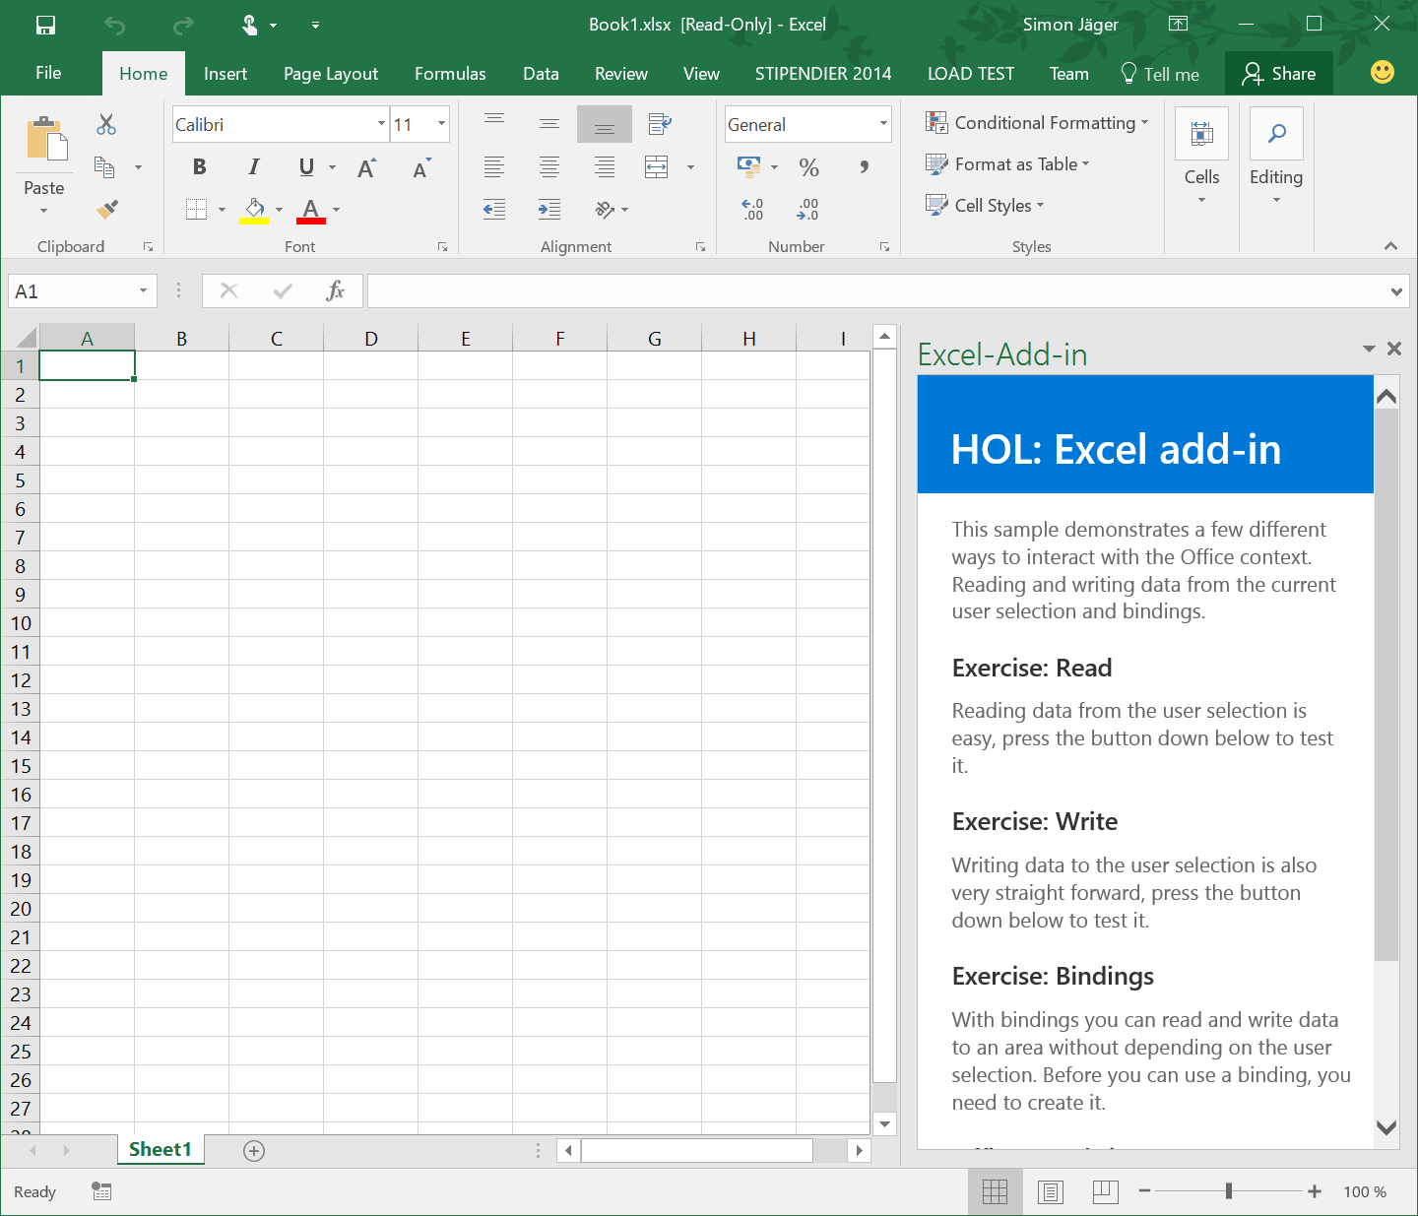The height and width of the screenshot is (1216, 1418).
Task: Apply borders using the Borders icon
Action: tap(197, 209)
